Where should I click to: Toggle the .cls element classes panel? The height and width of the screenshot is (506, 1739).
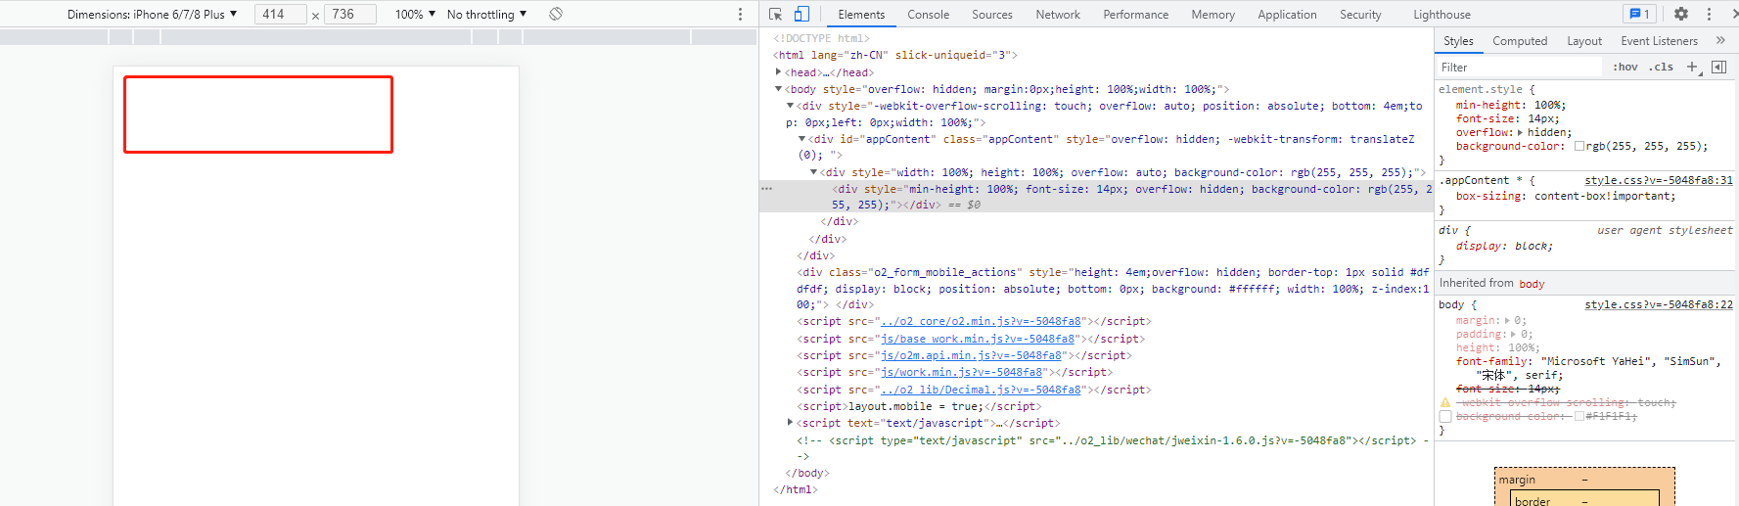1661,67
